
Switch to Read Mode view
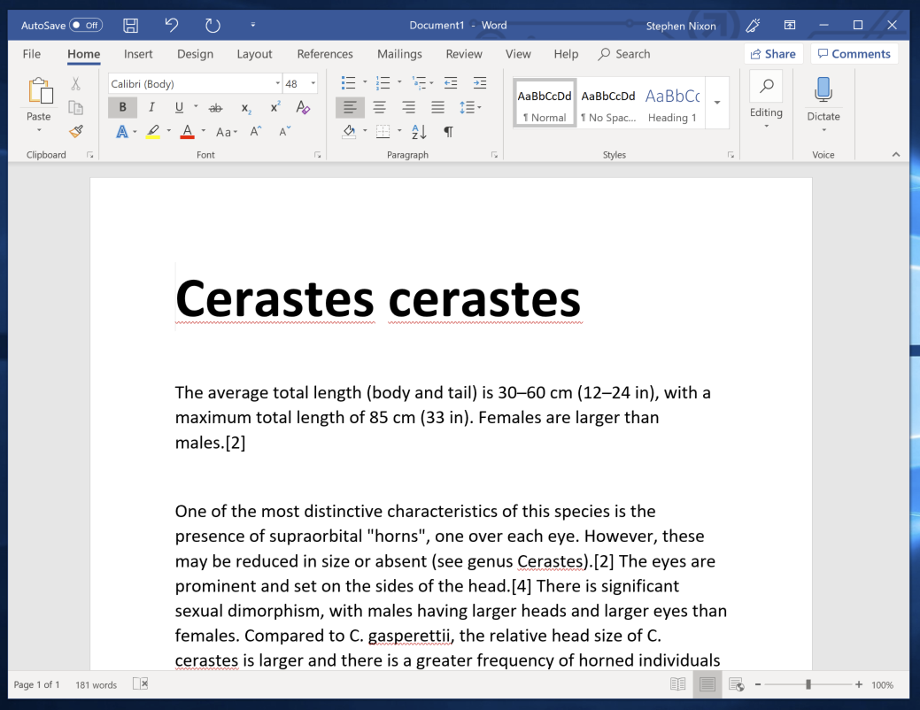[x=677, y=684]
